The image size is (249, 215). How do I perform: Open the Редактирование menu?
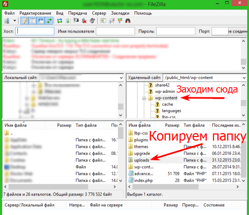(x=35, y=13)
